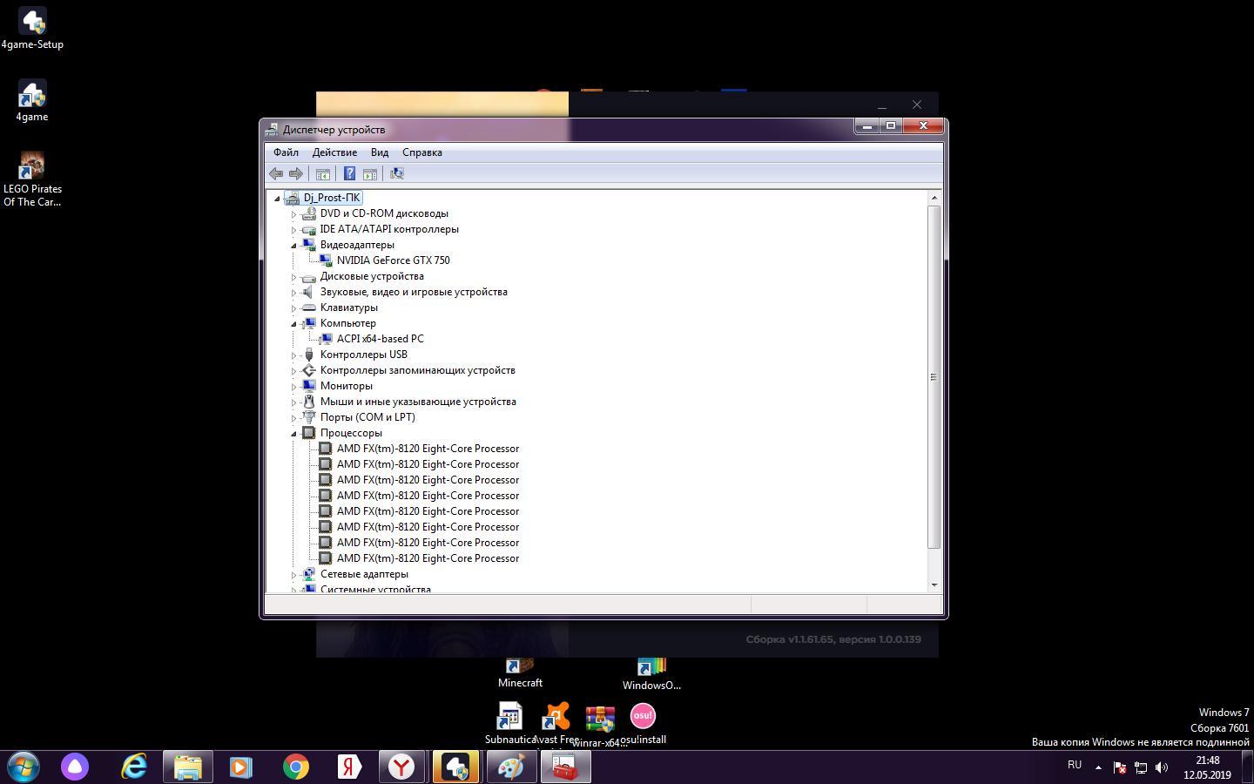Click the Forward arrow in the toolbar
The image size is (1254, 784).
tap(296, 173)
